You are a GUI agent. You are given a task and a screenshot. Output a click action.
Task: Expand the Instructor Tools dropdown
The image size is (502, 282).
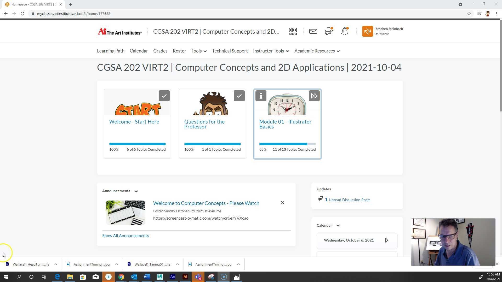point(271,51)
